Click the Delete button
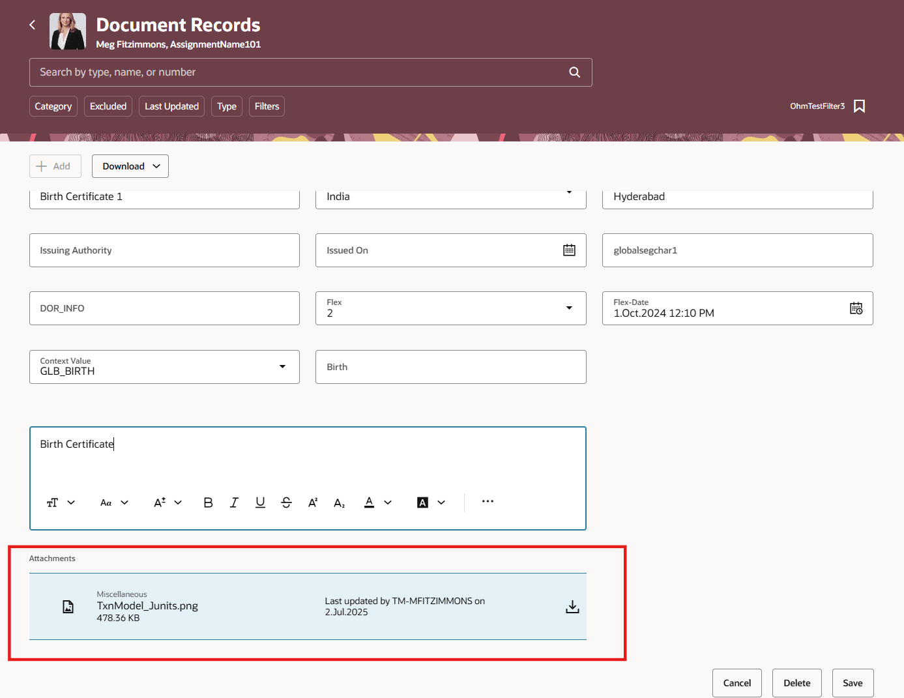Screen dimensions: 904x698 (x=797, y=683)
